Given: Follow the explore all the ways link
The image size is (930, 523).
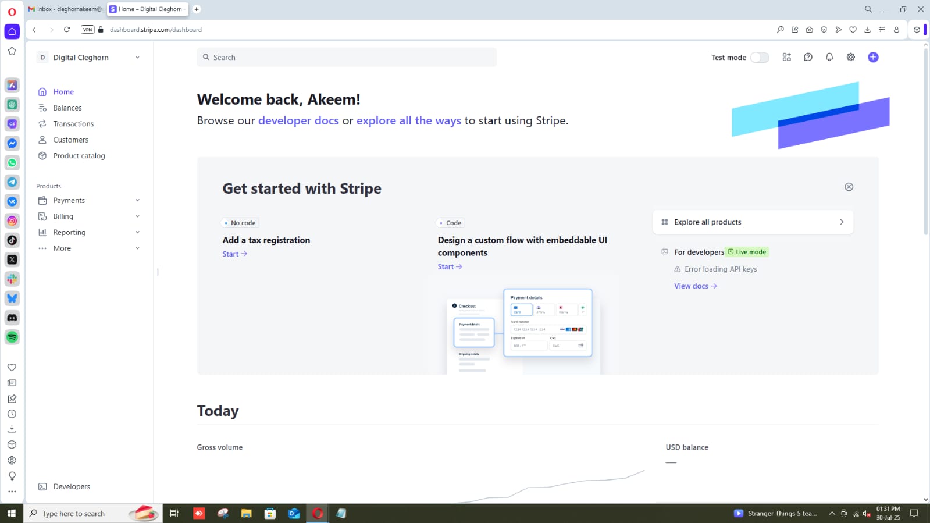Looking at the screenshot, I should coord(409,120).
